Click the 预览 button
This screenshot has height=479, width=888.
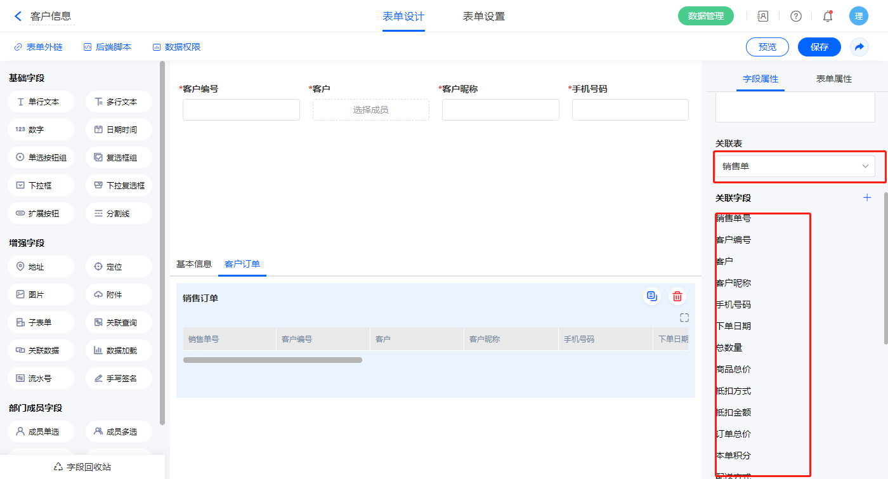(767, 47)
